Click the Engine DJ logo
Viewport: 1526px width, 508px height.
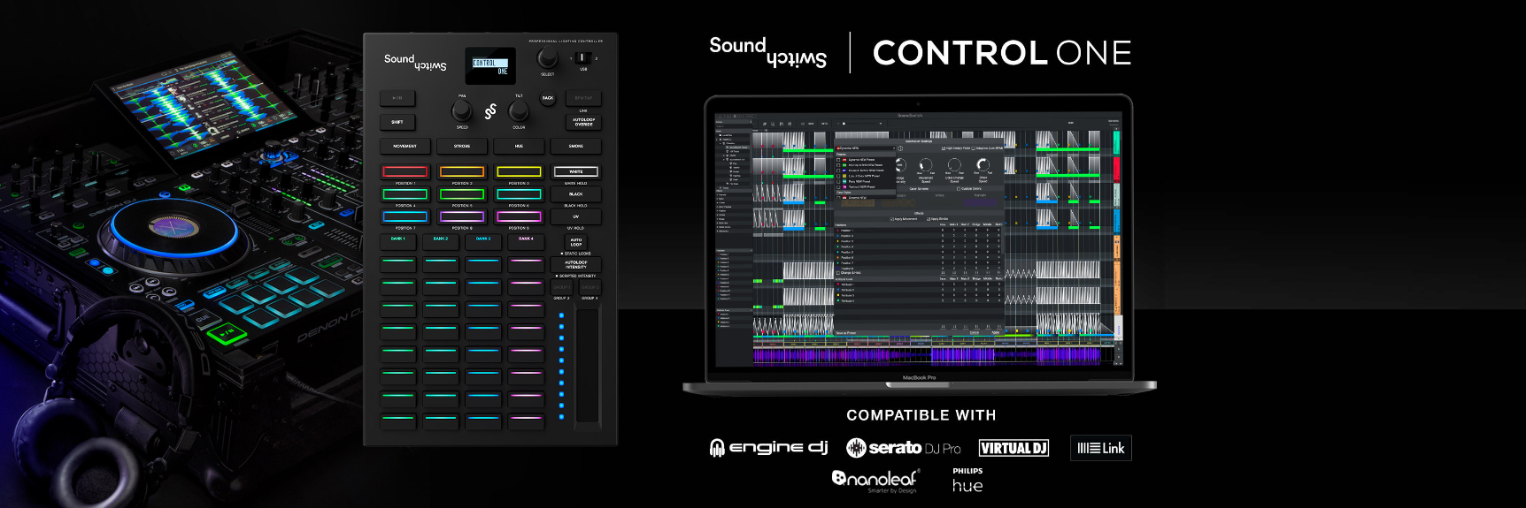pyautogui.click(x=768, y=448)
